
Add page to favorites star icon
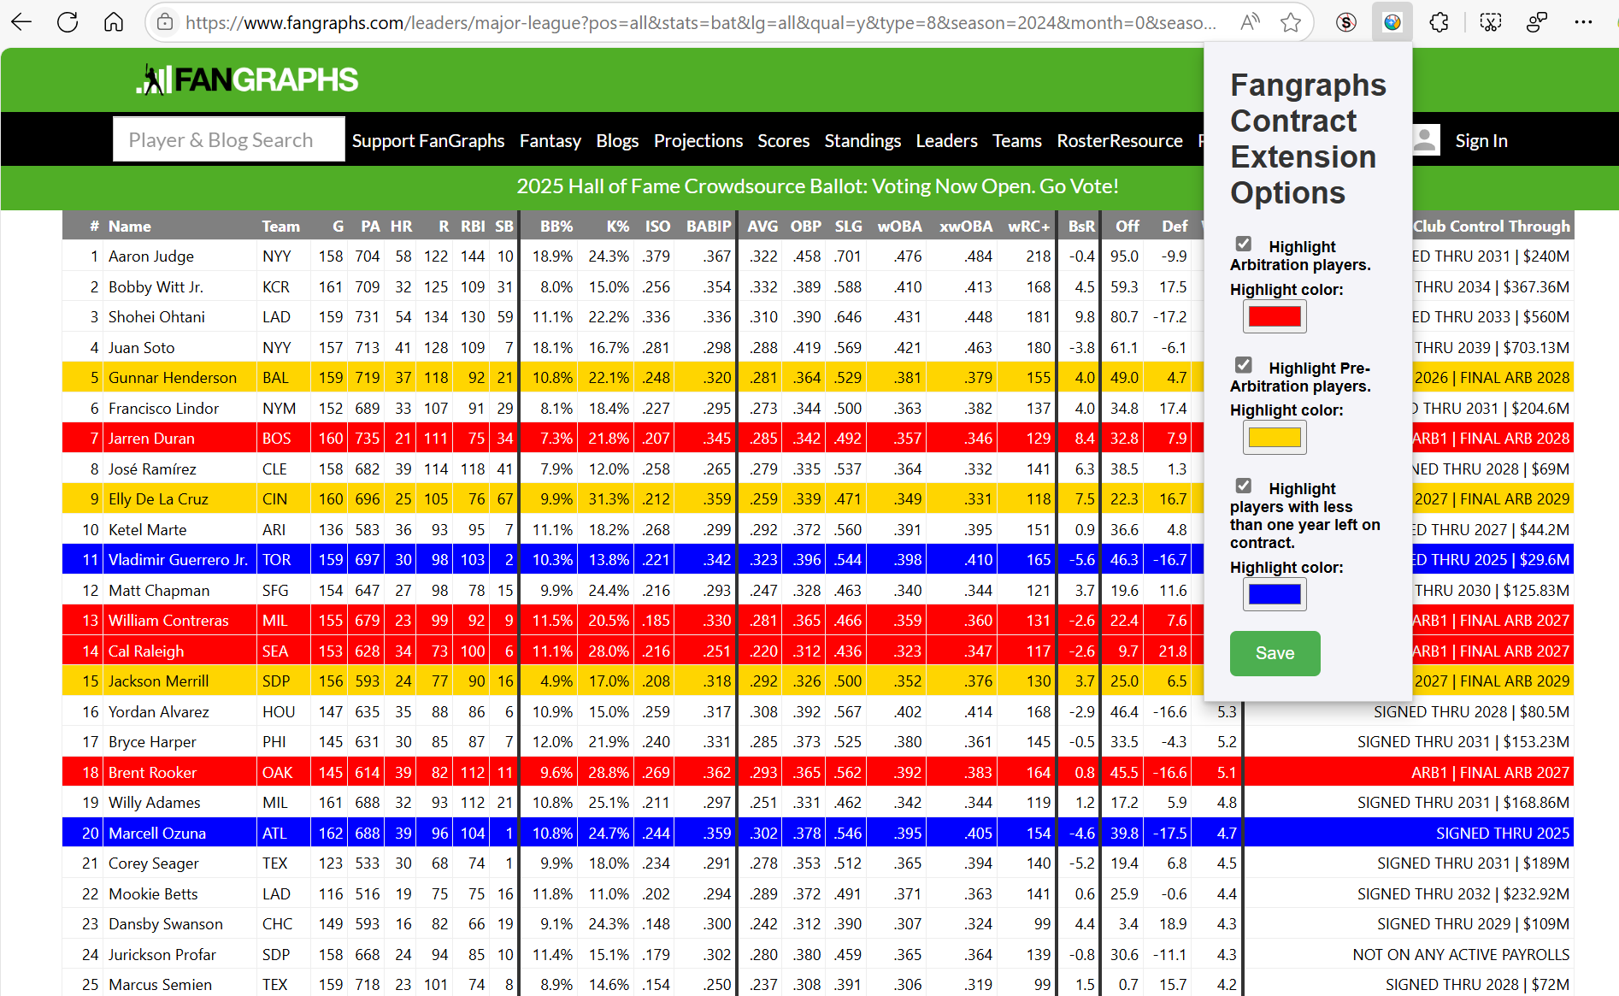(1291, 22)
